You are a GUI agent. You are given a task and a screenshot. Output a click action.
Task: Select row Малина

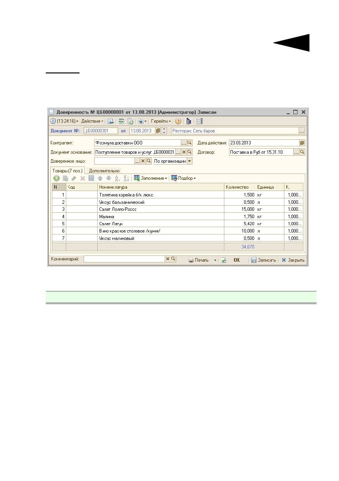click(177, 217)
